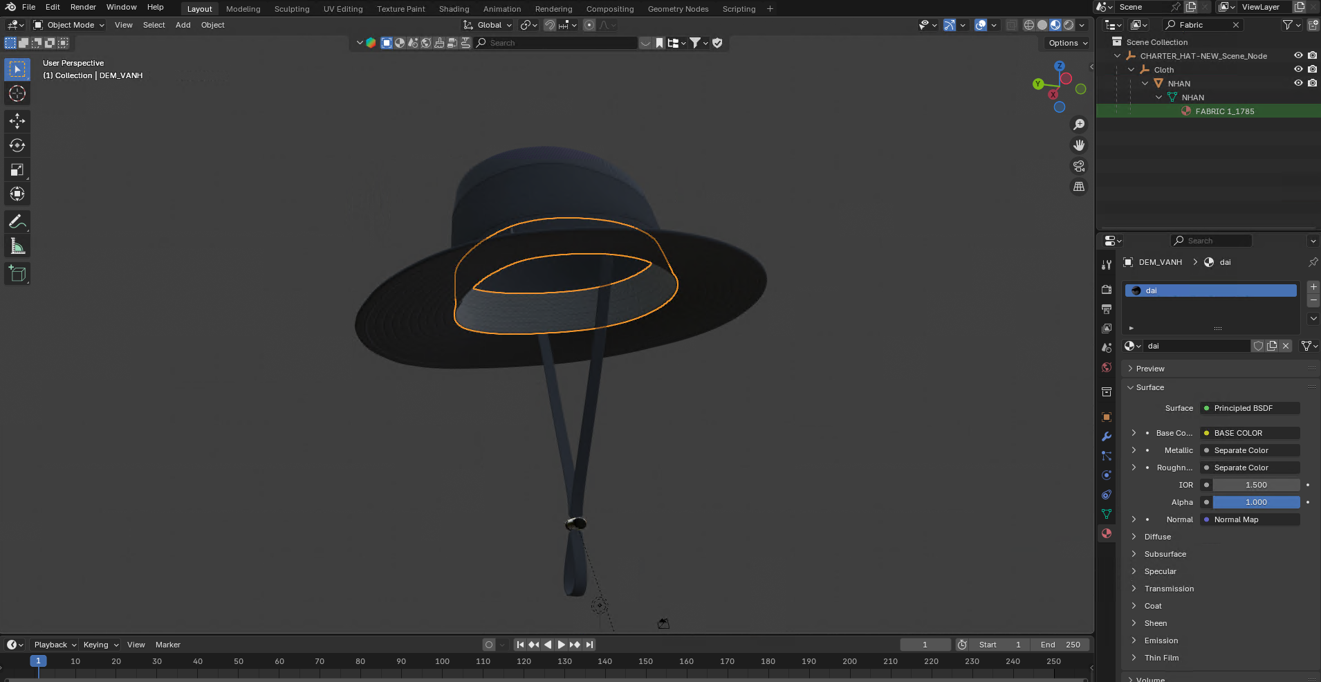Select the Rotate tool
The image size is (1321, 682).
point(17,145)
